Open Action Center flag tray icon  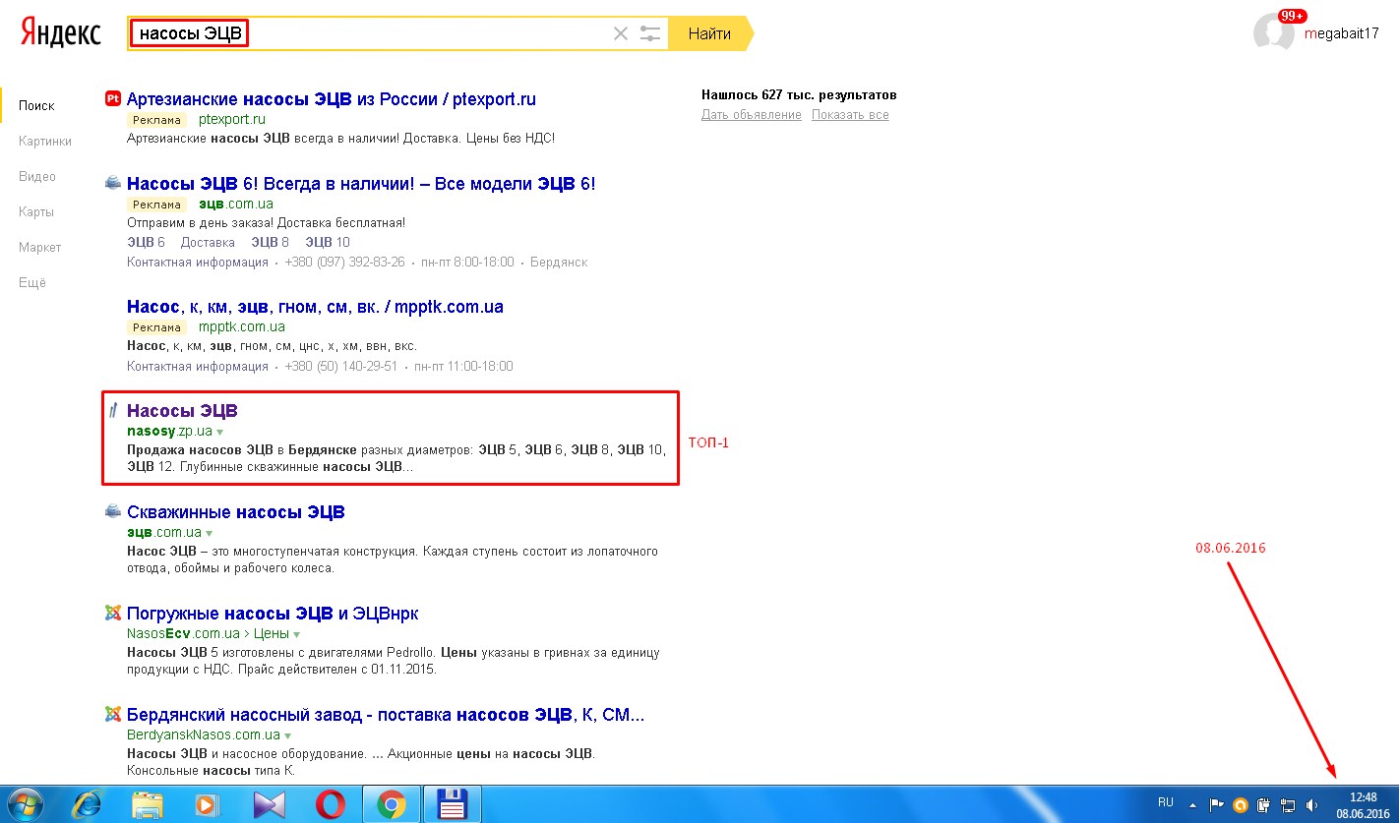tap(1216, 805)
